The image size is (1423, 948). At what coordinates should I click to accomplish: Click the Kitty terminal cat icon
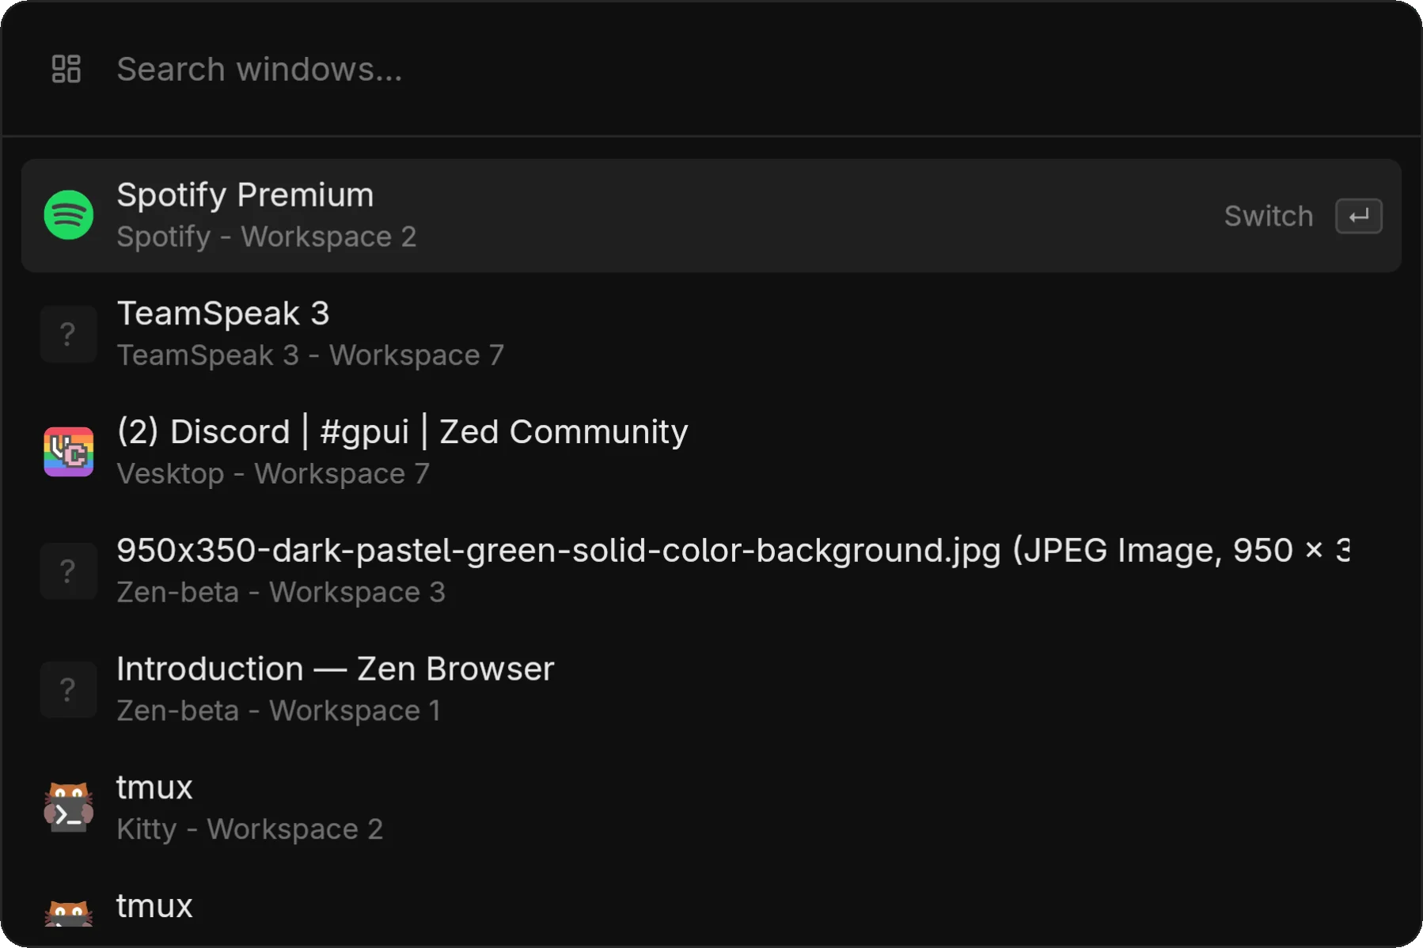69,807
